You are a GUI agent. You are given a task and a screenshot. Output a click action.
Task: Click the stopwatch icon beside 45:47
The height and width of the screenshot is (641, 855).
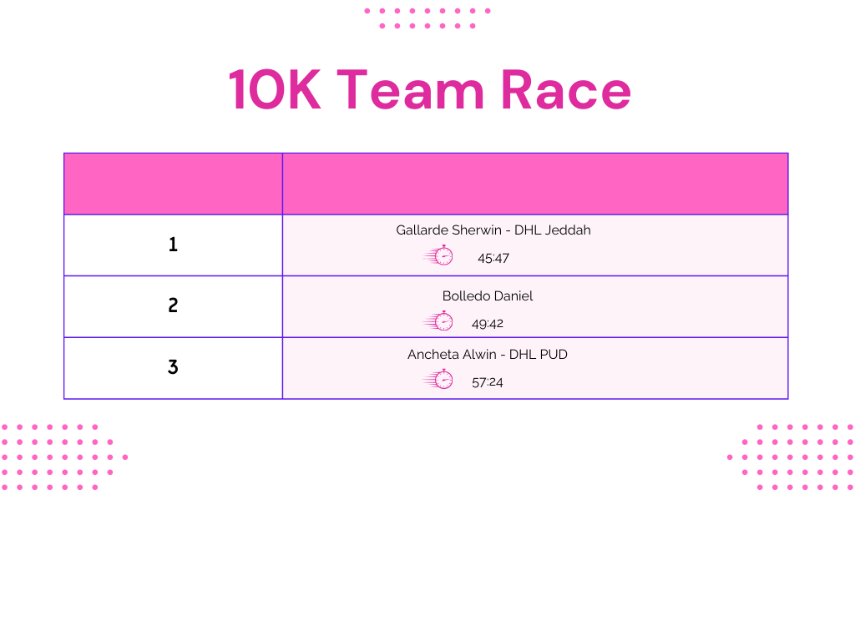[439, 256]
